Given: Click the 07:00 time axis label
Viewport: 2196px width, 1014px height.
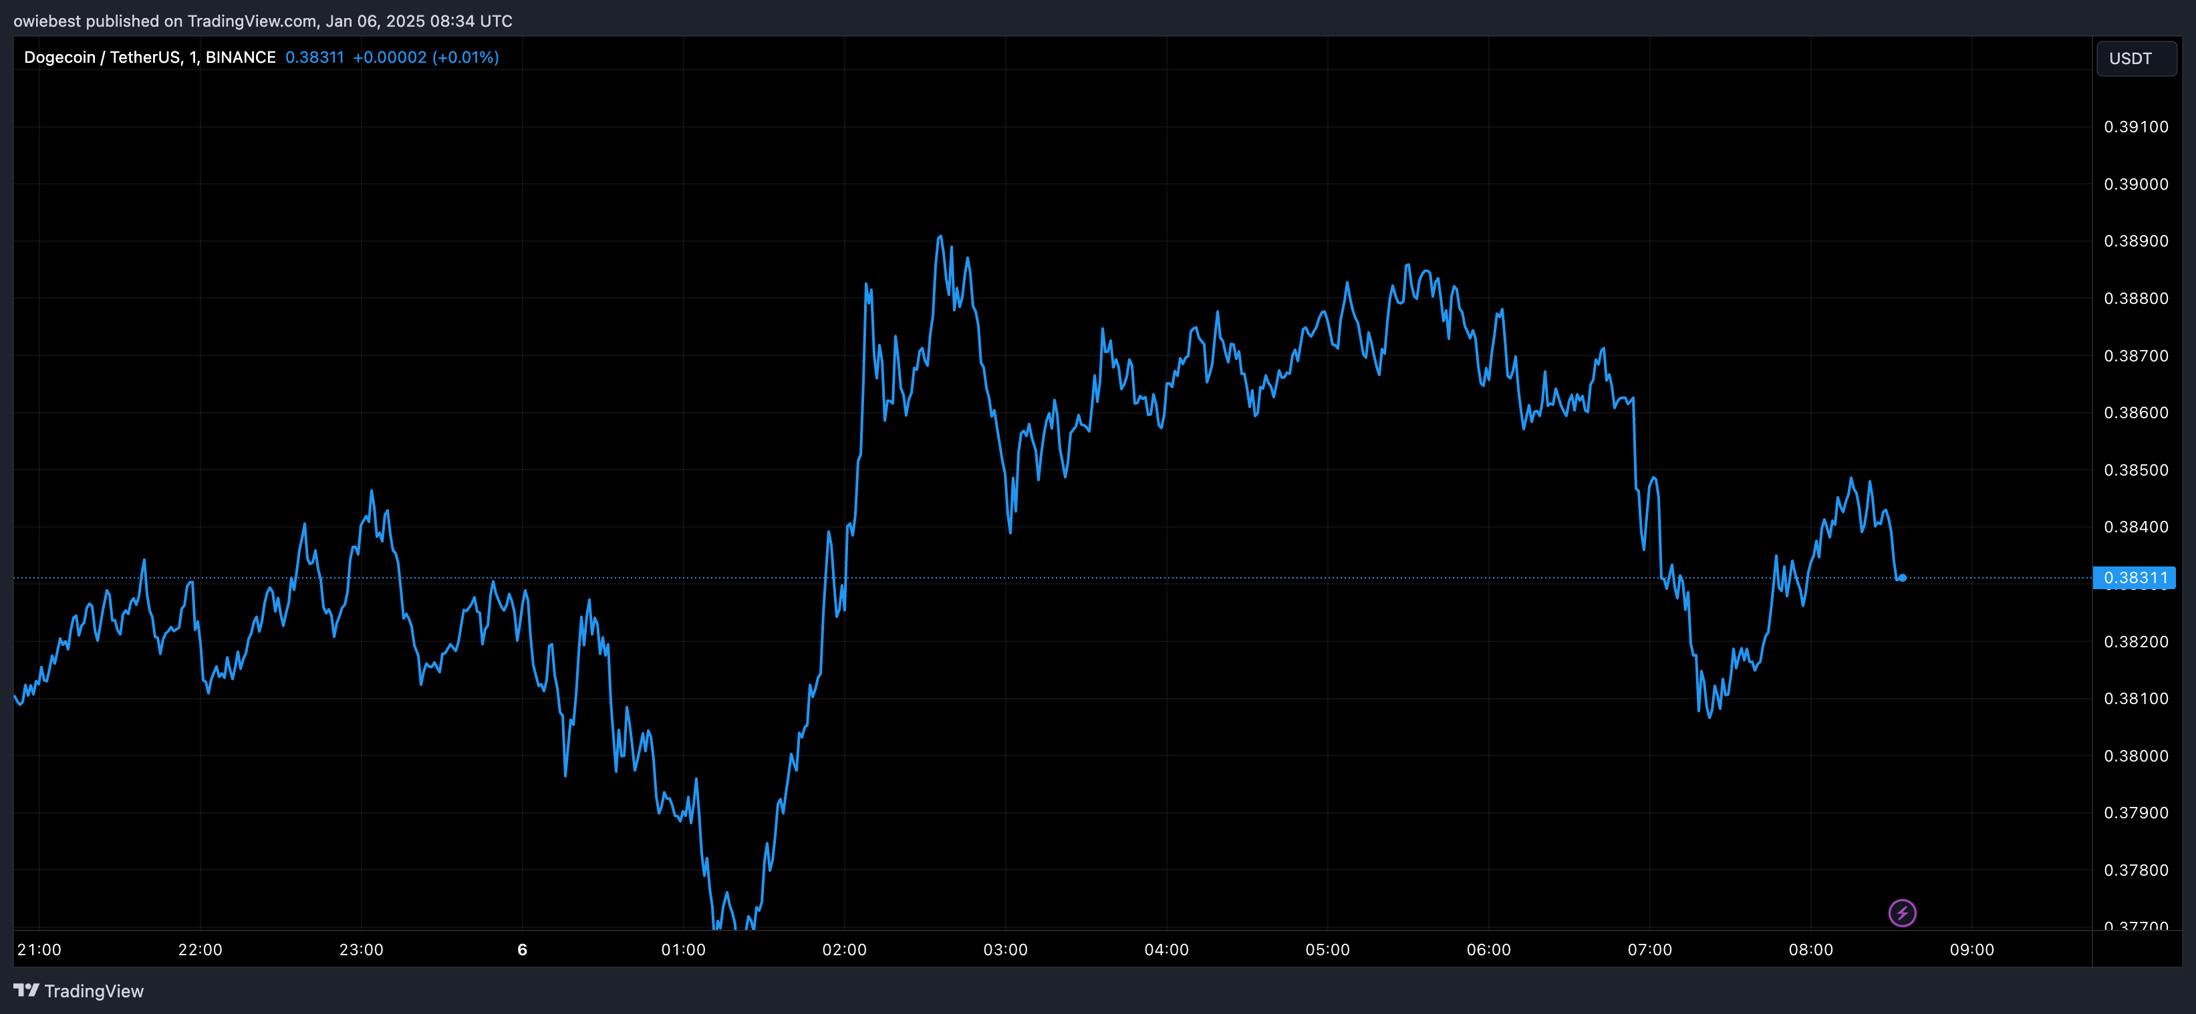Looking at the screenshot, I should (x=1651, y=949).
